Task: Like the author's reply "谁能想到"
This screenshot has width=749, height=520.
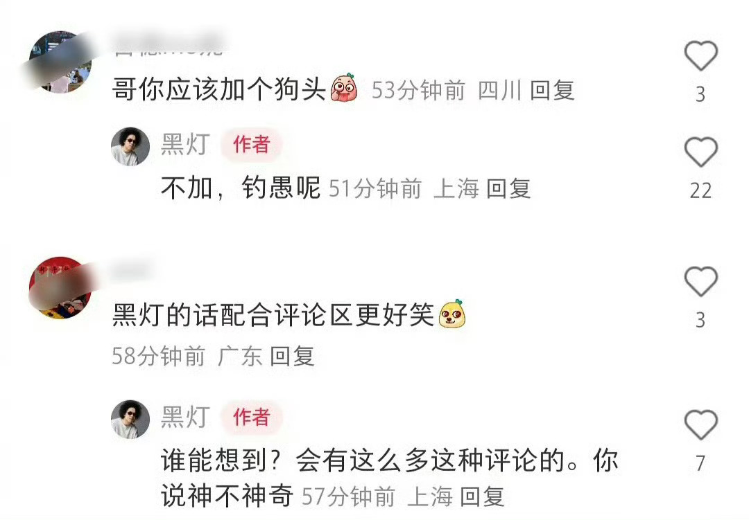Action: [x=700, y=424]
